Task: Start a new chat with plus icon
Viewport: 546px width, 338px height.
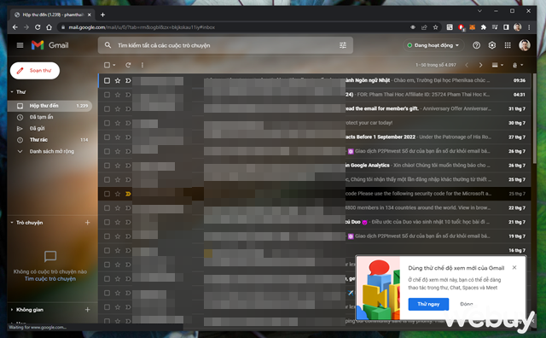Action: pos(87,222)
